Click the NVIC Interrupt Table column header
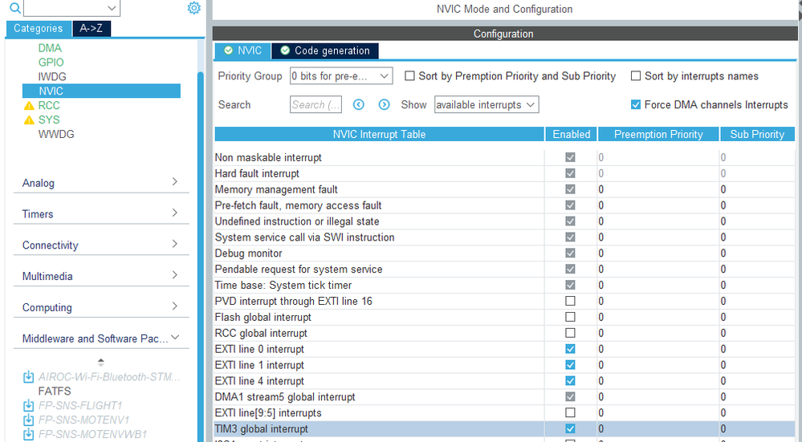 (379, 135)
